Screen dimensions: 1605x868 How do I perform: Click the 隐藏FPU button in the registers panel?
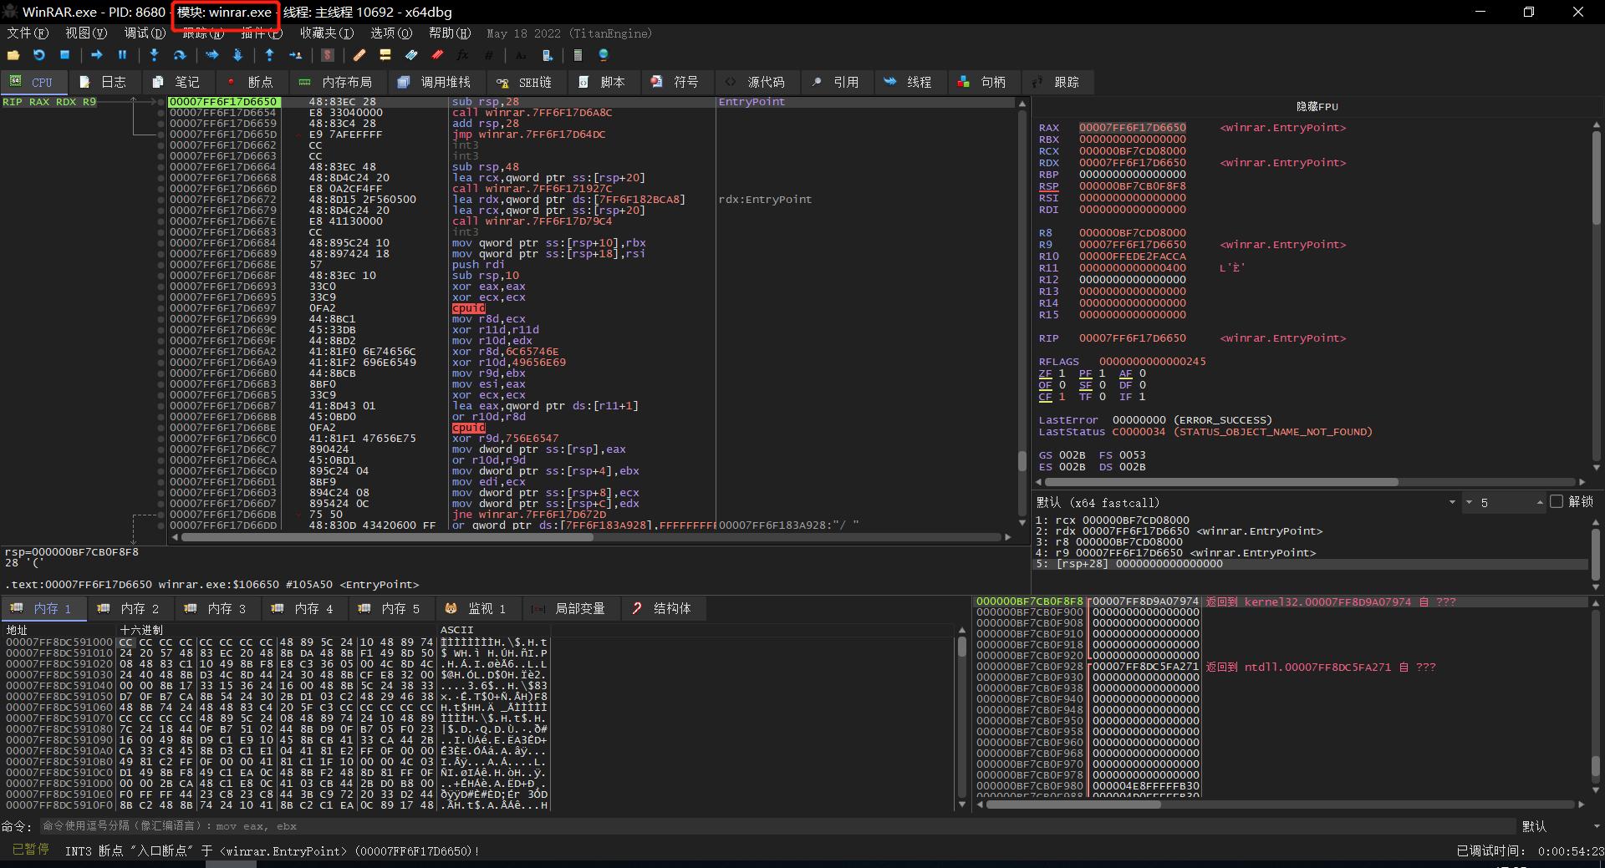pos(1318,106)
